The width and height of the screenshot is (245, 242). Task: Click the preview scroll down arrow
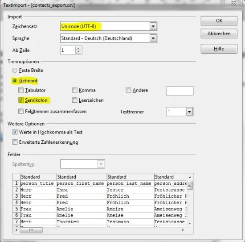[x=190, y=223]
